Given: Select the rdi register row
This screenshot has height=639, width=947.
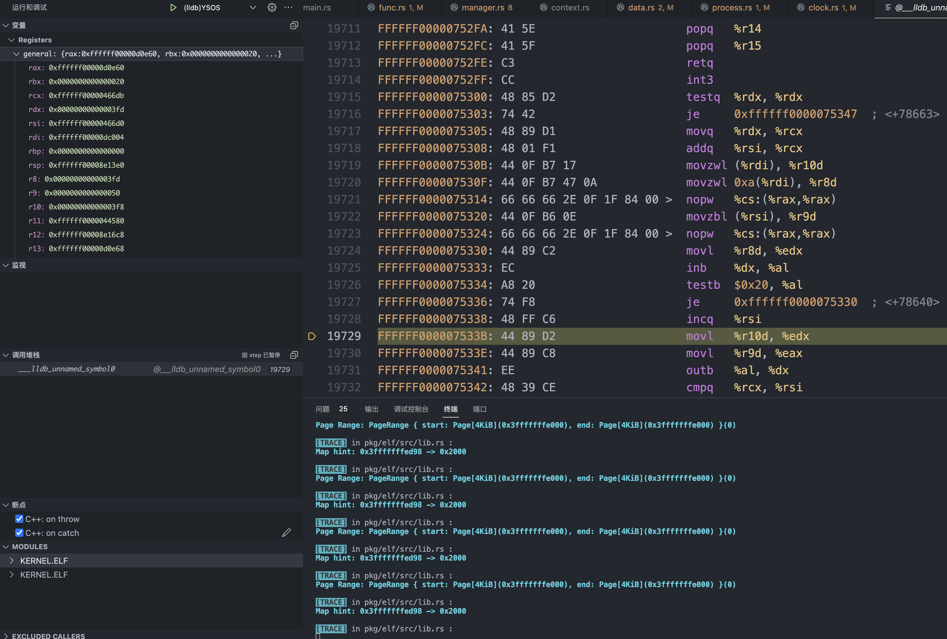Looking at the screenshot, I should [x=151, y=137].
